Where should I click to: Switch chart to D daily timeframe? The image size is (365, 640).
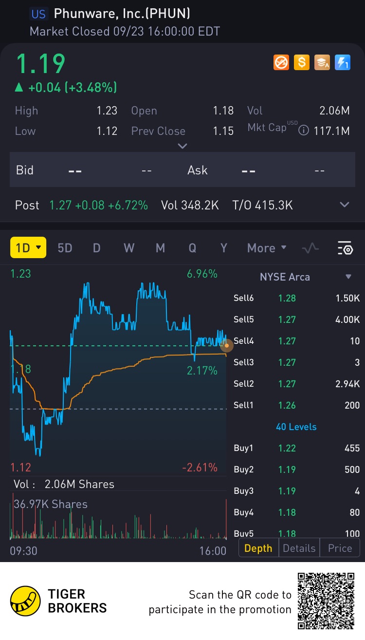tap(96, 248)
